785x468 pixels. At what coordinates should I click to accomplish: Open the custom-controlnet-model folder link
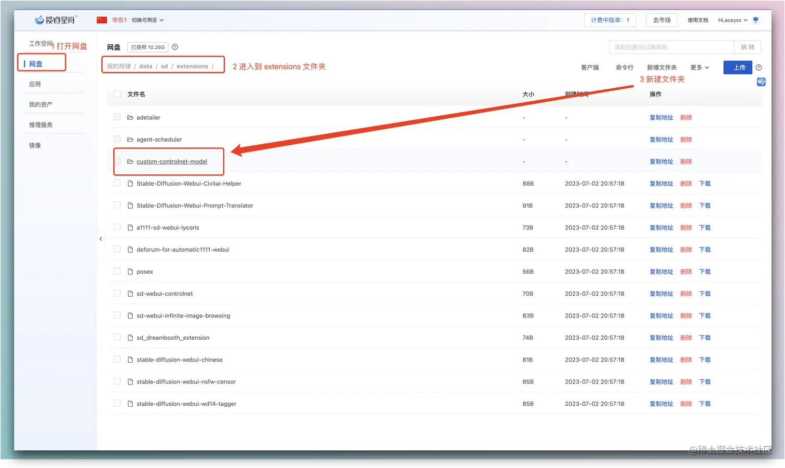[172, 162]
